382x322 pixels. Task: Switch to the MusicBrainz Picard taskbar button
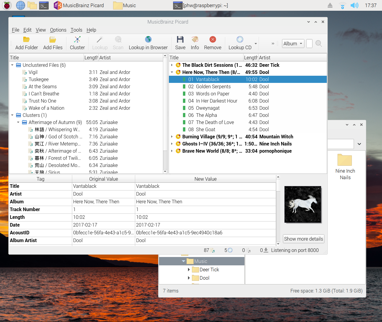79,5
